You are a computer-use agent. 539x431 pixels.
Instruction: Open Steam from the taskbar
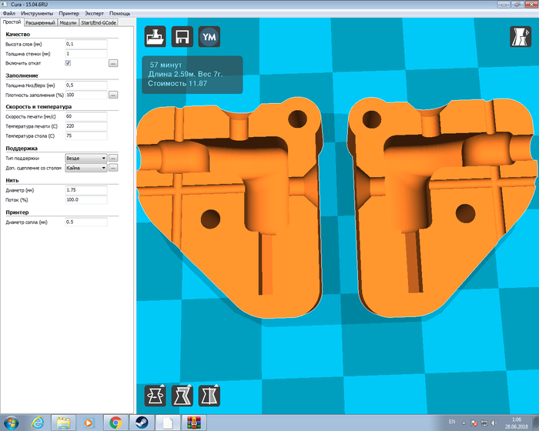[141, 422]
